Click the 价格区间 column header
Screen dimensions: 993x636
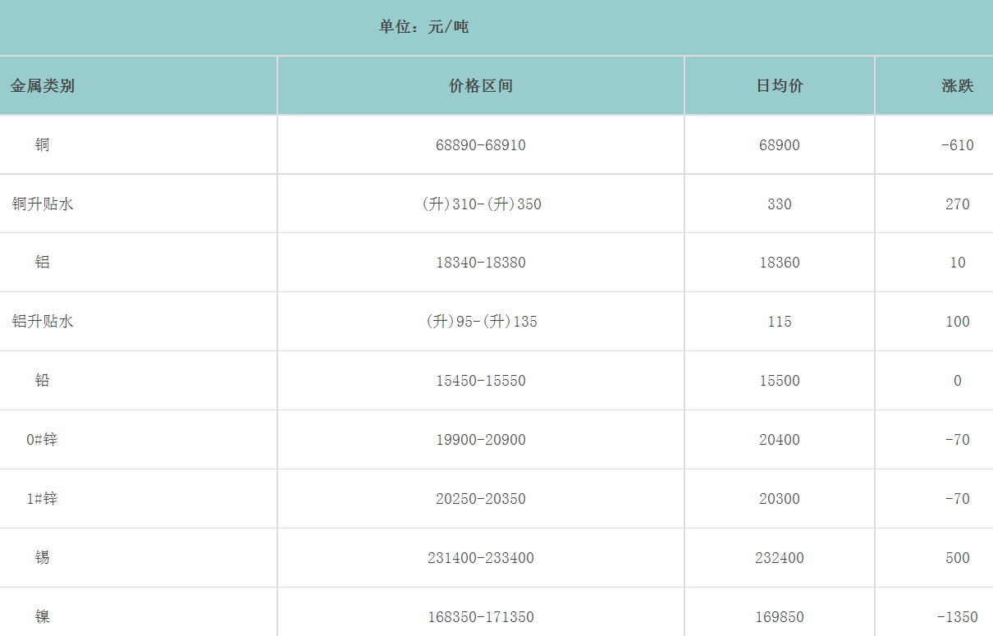click(481, 85)
